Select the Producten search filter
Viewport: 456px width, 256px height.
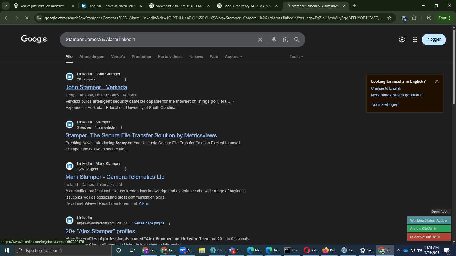click(x=141, y=57)
